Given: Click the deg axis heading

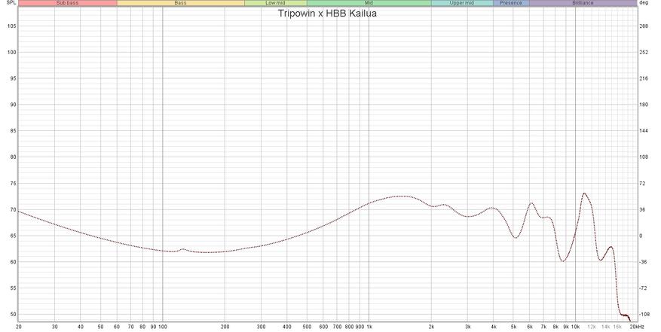Looking at the screenshot, I should point(644,2).
